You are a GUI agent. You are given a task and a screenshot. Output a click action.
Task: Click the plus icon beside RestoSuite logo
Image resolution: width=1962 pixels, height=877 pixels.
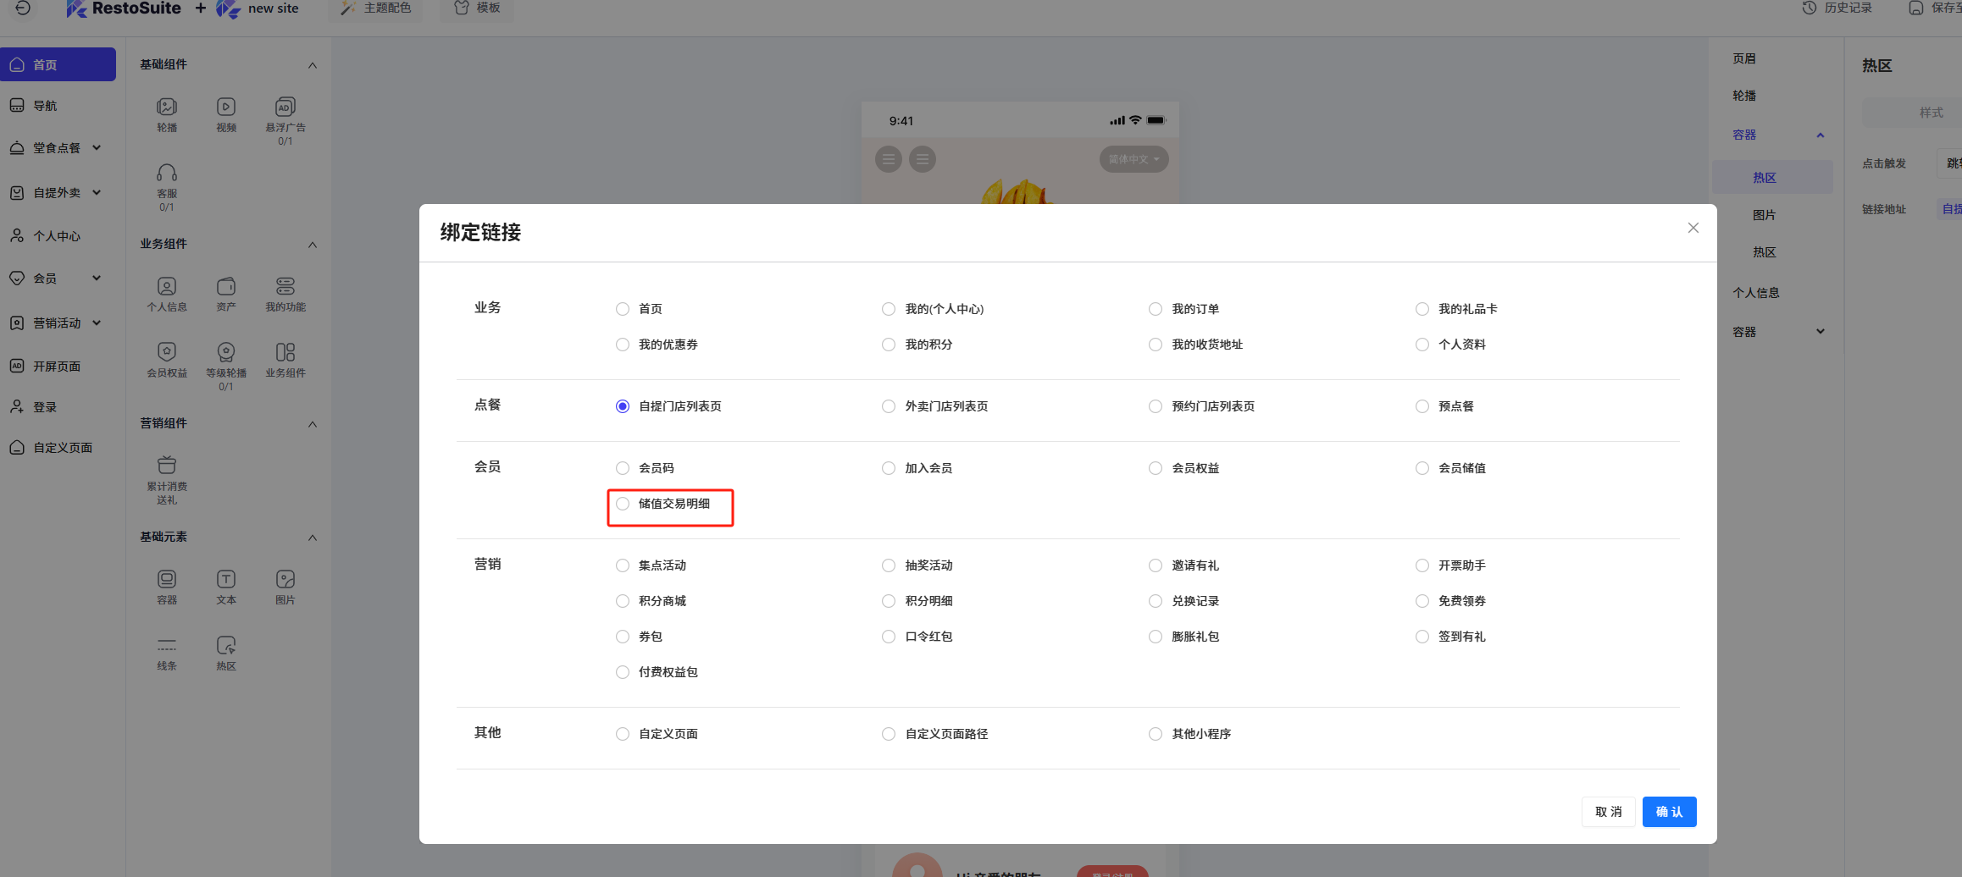pyautogui.click(x=201, y=8)
